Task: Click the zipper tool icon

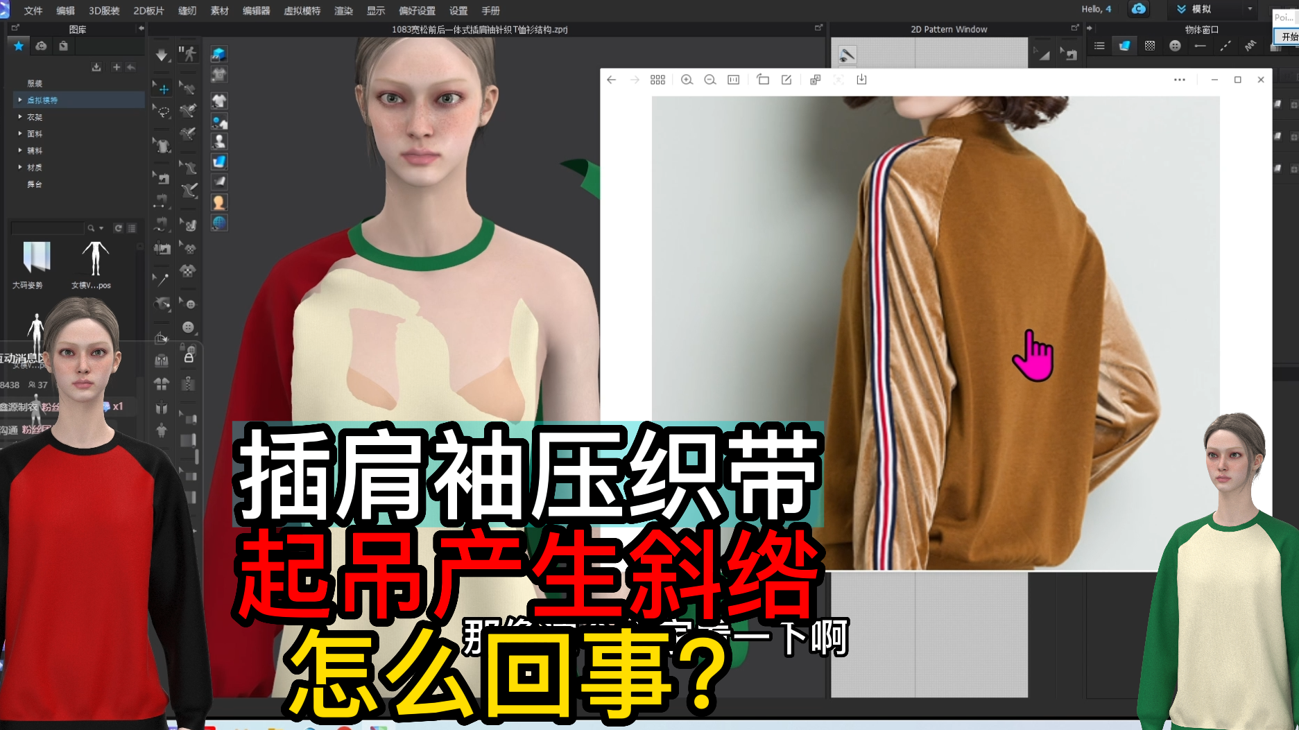Action: [x=189, y=383]
